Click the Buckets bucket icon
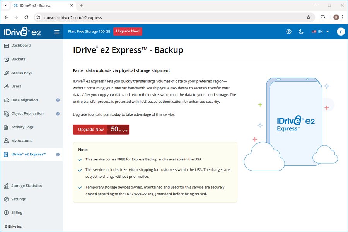The width and height of the screenshot is (348, 232). pyautogui.click(x=7, y=60)
